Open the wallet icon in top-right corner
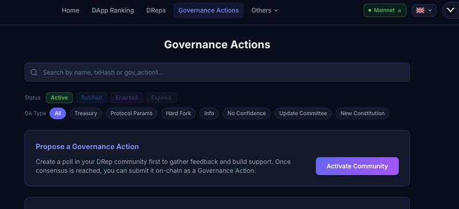 coord(450,10)
